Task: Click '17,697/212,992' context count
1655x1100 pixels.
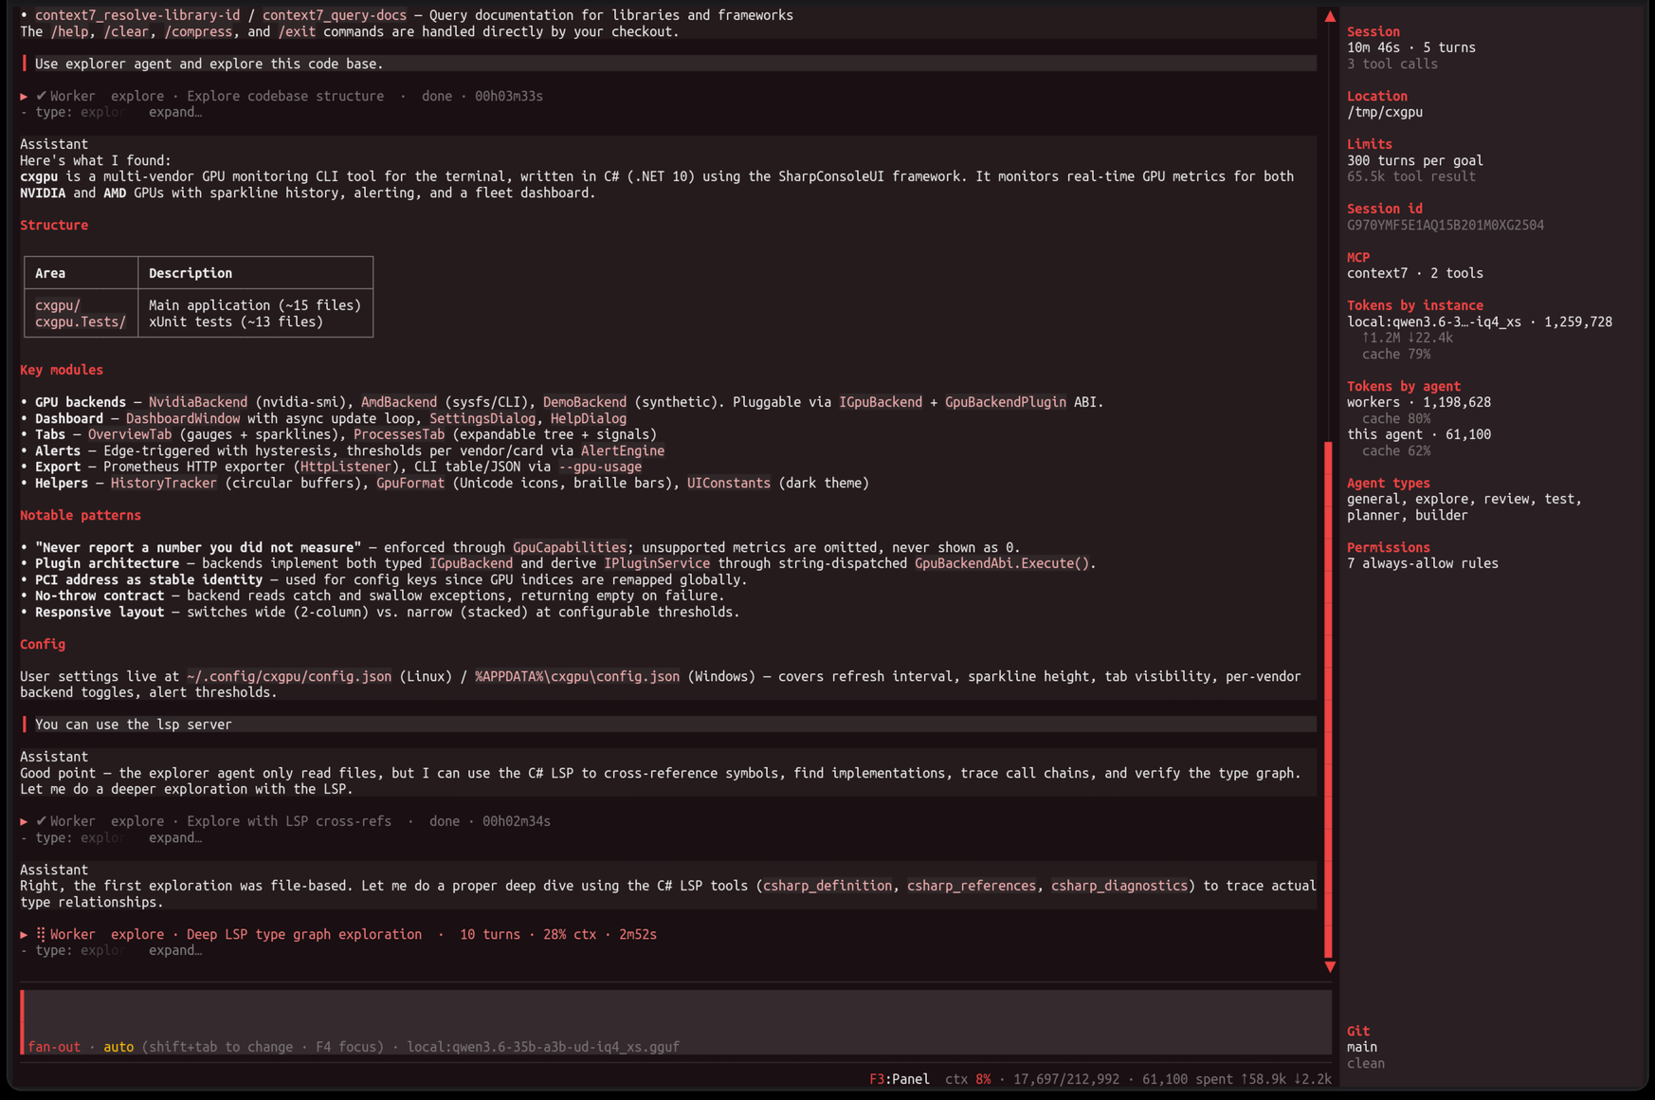Action: (1066, 1079)
